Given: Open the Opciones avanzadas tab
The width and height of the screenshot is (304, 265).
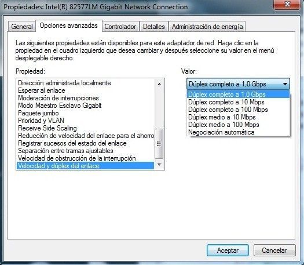Looking at the screenshot, I should tap(69, 26).
